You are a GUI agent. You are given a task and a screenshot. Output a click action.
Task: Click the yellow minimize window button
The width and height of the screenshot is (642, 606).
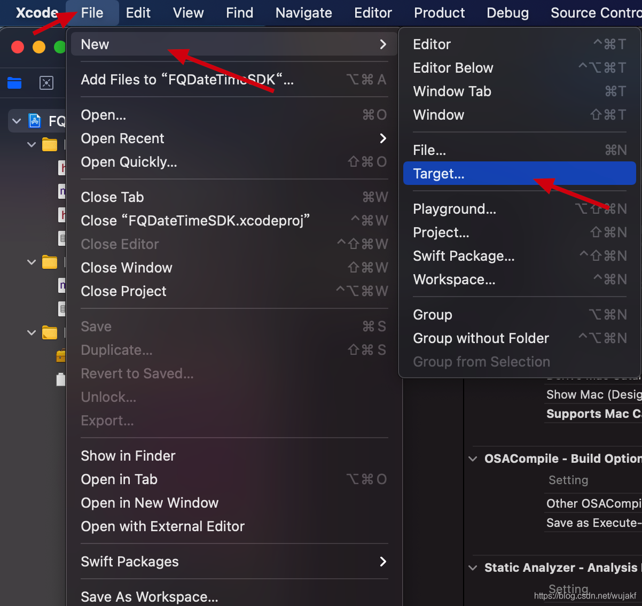(x=39, y=47)
